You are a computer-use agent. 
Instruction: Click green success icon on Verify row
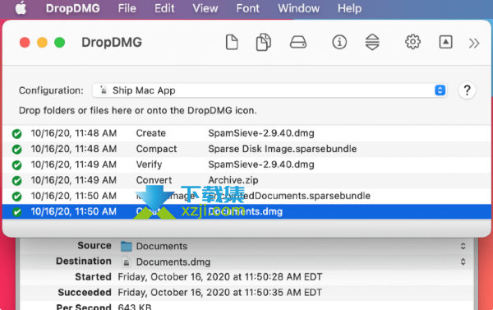coord(16,165)
